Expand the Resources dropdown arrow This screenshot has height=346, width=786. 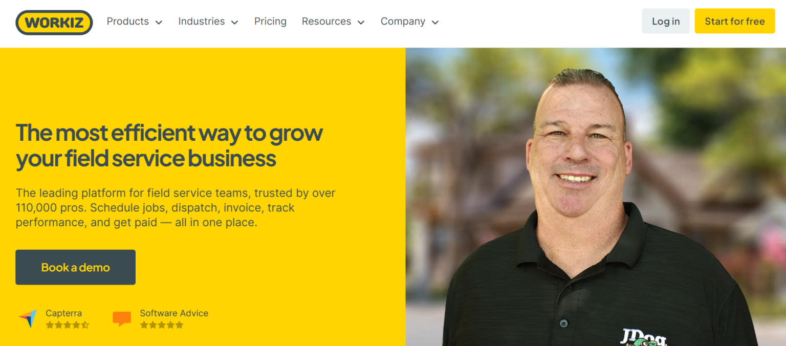[x=361, y=23]
